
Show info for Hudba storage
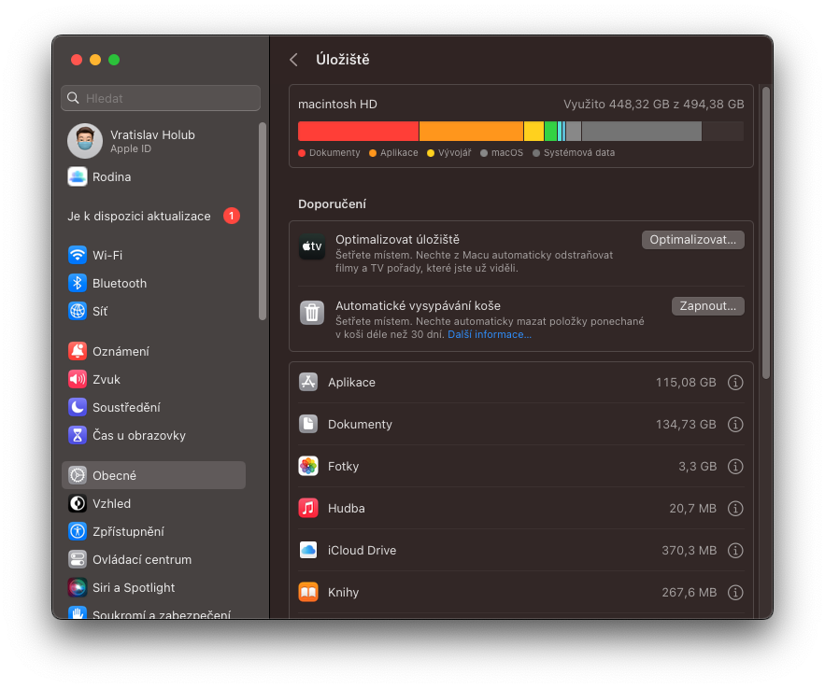[735, 508]
